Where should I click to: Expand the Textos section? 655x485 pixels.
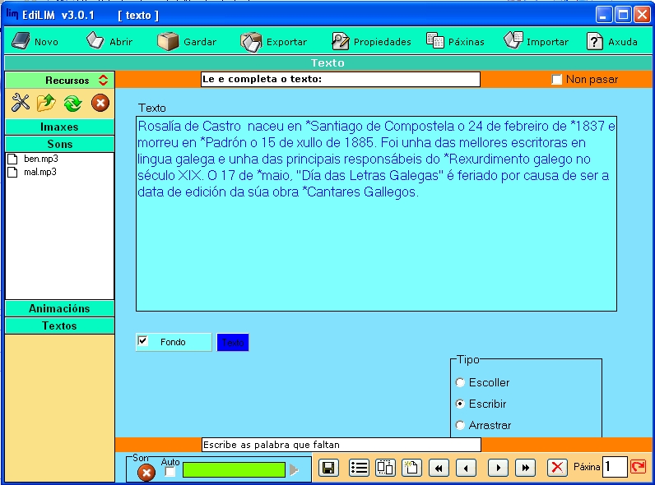click(60, 326)
